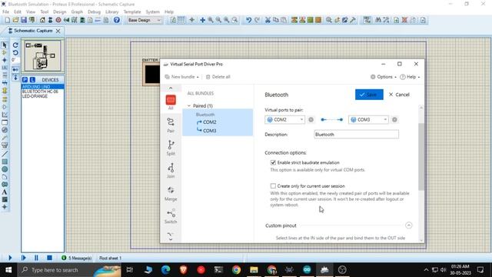Toggle Create only for current user session checkbox
Image resolution: width=492 pixels, height=277 pixels.
[273, 186]
